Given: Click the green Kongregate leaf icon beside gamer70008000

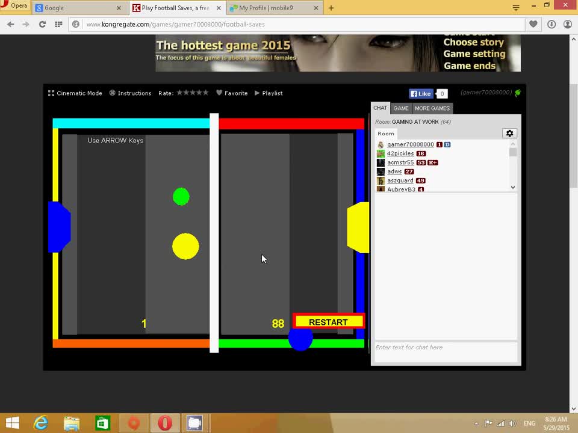Looking at the screenshot, I should 517,93.
